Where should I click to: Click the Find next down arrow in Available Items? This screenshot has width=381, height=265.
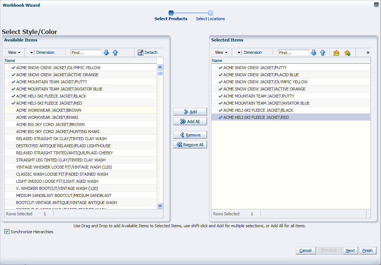[x=106, y=53]
